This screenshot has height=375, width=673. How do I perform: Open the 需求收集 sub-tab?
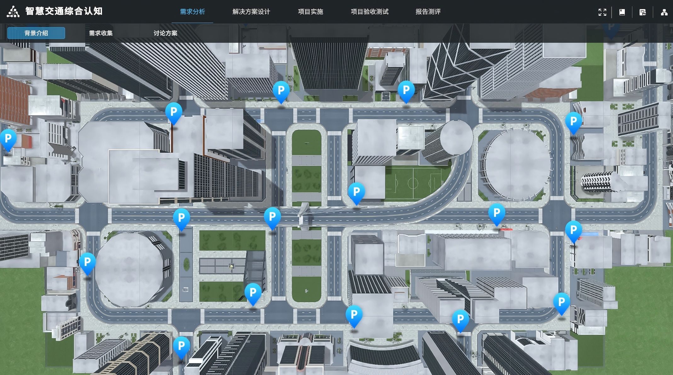(101, 33)
